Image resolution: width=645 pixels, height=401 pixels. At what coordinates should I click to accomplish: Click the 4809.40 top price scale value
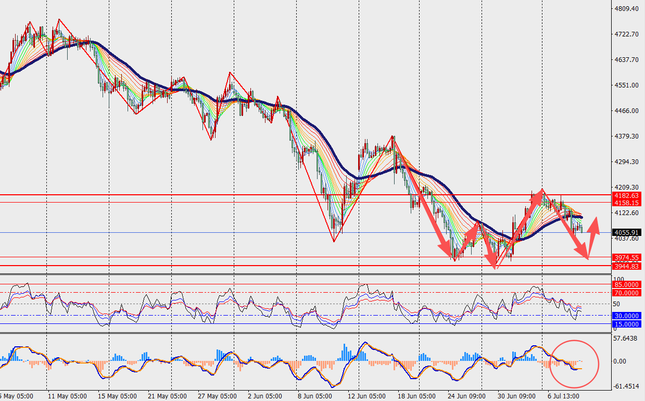point(627,9)
